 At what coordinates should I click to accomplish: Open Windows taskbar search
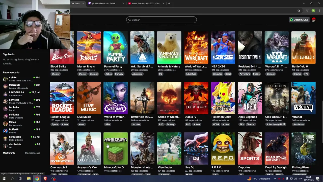(x=12, y=179)
